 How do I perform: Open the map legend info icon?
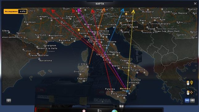point(9,101)
